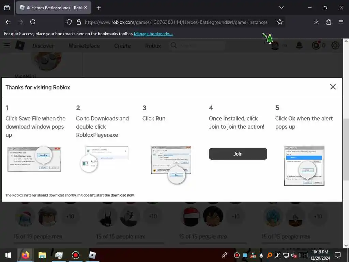Open the Robux balance icon
The image size is (349, 262).
[x=316, y=45]
